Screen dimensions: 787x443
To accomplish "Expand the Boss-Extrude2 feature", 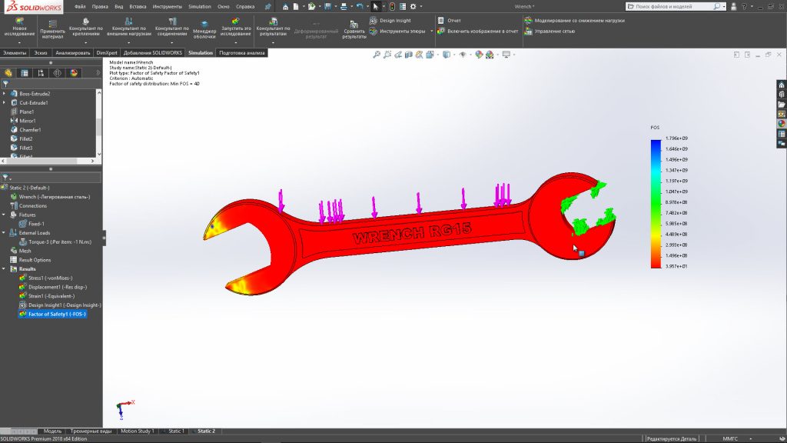I will [5, 93].
